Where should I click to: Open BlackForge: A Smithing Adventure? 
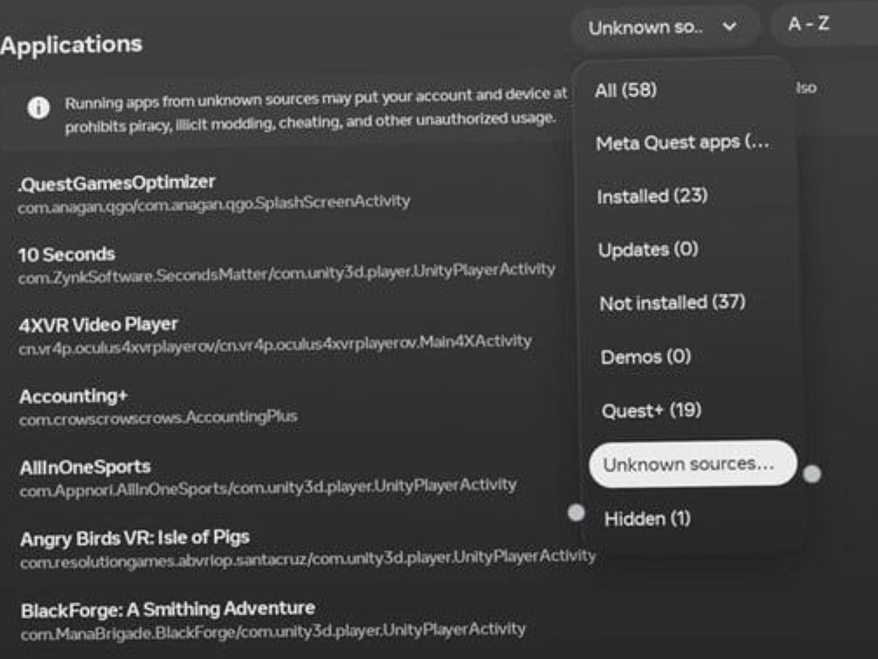pos(167,608)
